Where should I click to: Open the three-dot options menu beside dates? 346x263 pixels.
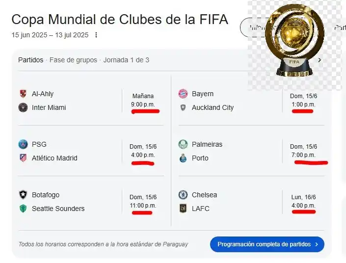[96, 35]
